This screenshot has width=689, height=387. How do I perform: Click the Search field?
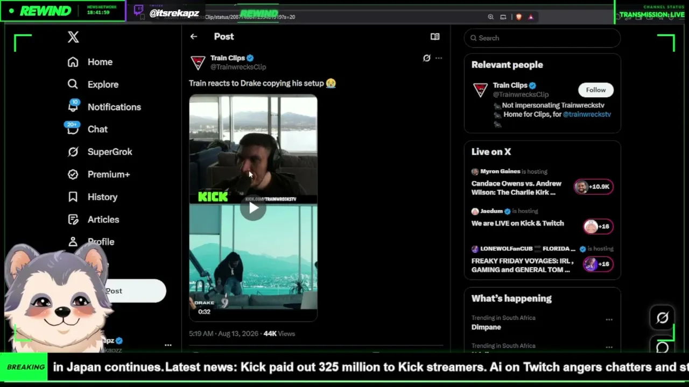tap(542, 38)
